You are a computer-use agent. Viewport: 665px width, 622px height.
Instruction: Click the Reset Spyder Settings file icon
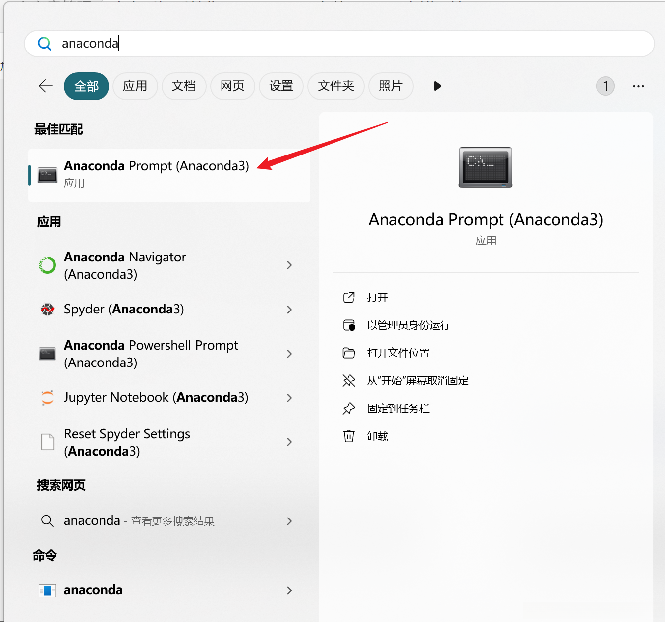pos(48,442)
